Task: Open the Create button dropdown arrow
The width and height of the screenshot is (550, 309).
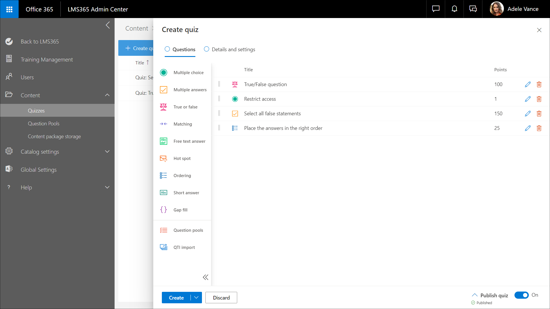Action: 196,298
